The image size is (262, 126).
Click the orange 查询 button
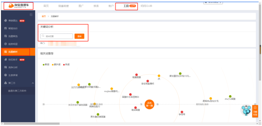79,36
